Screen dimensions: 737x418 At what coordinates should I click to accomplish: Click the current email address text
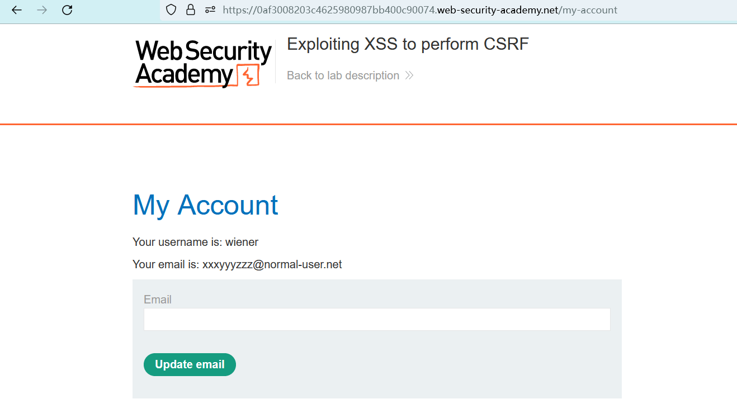click(x=272, y=264)
